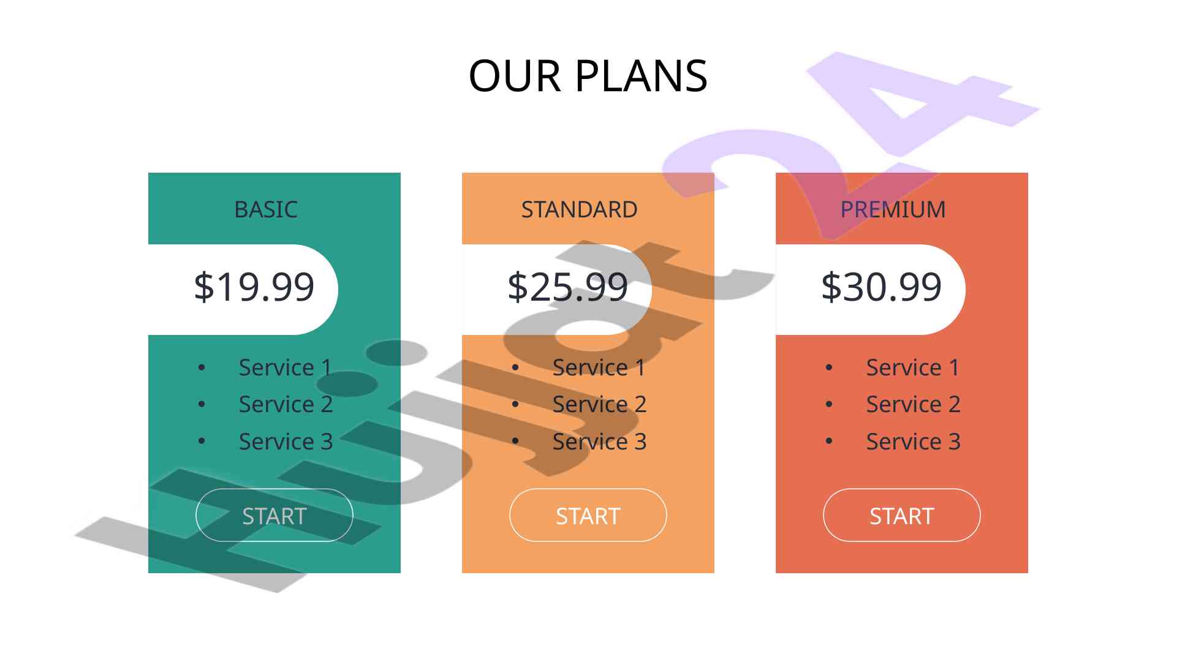Select Service 1 in the Premium plan
The height and width of the screenshot is (662, 1177).
coord(913,367)
